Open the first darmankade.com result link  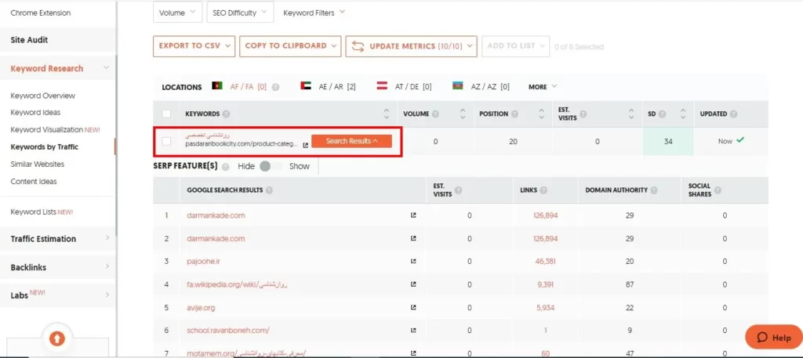click(x=216, y=215)
